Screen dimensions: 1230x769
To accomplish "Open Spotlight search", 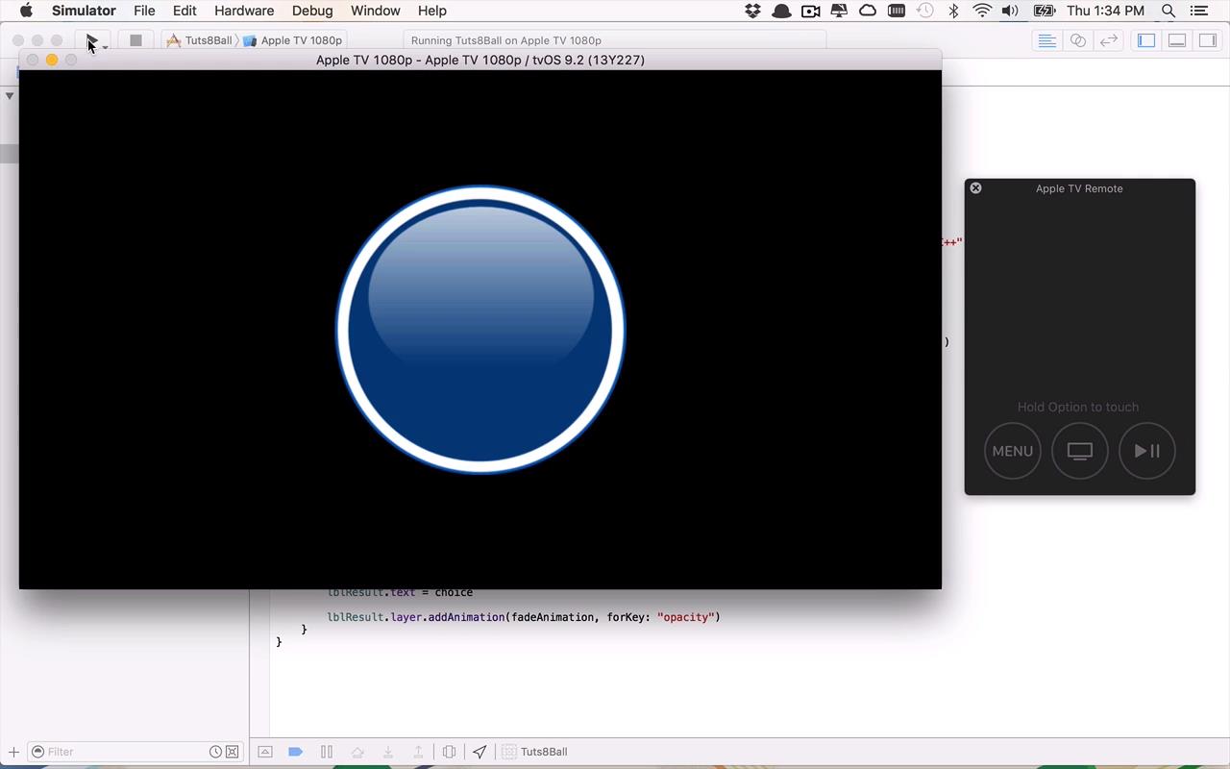I will pyautogui.click(x=1168, y=11).
